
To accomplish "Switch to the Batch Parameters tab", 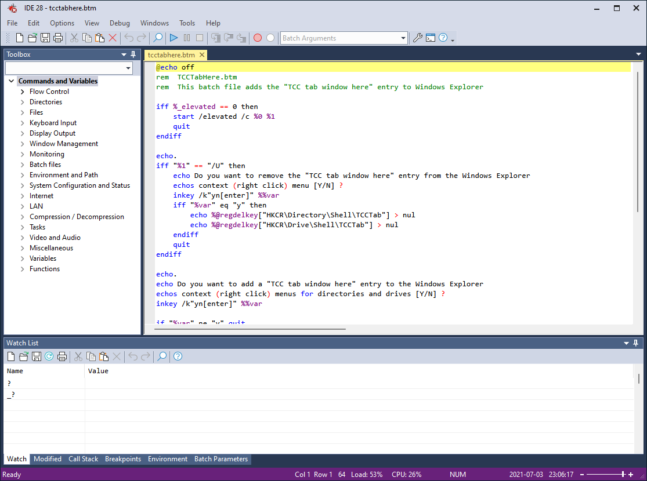I will [x=221, y=459].
